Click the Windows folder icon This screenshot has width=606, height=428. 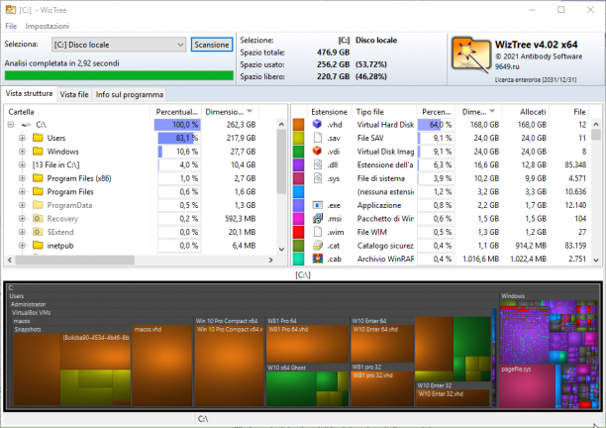point(38,152)
